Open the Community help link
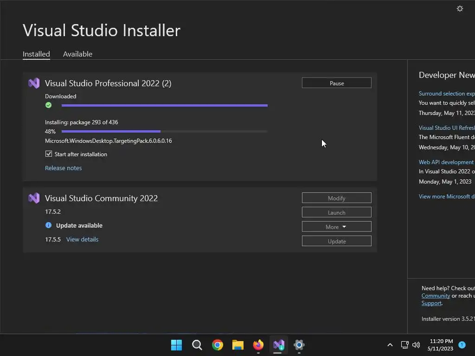Screen dimensions: 475x356 pyautogui.click(x=436, y=296)
